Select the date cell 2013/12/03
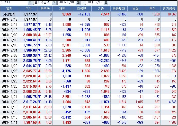Image resolution: width=178 pixels, height=126 pixels. tap(10, 55)
